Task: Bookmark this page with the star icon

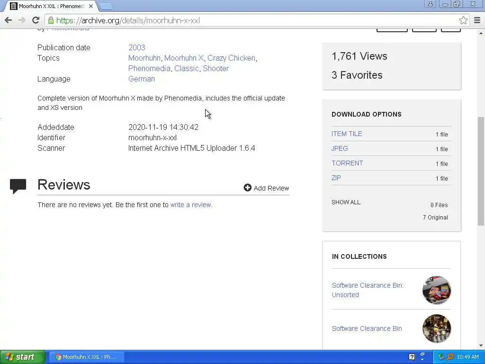Action: coord(463,20)
